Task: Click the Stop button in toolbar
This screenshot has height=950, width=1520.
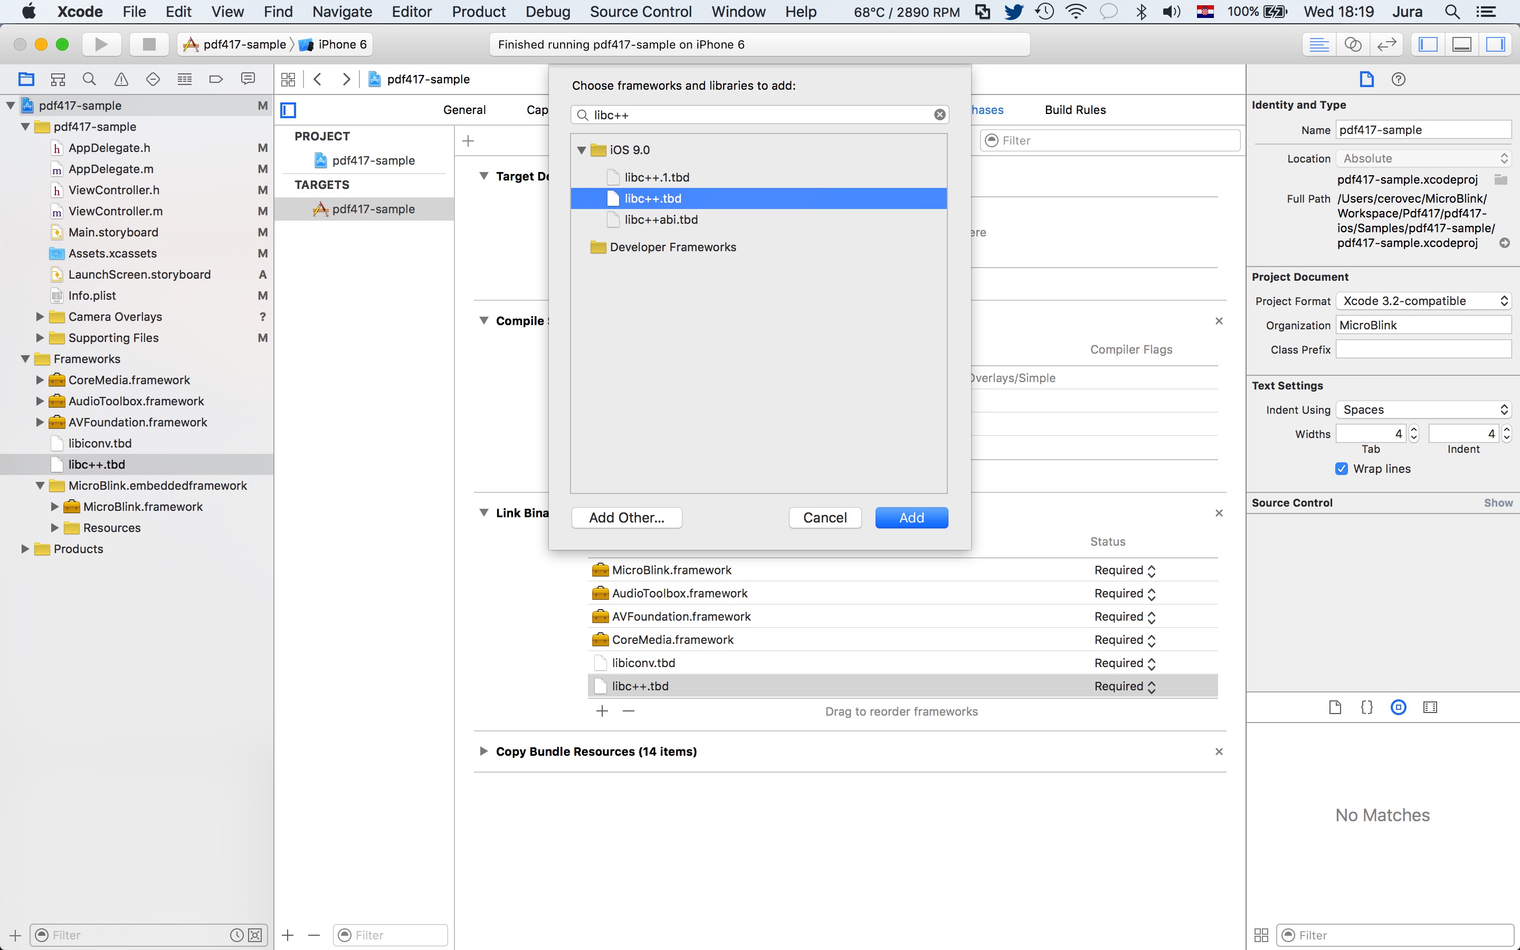Action: [x=149, y=44]
